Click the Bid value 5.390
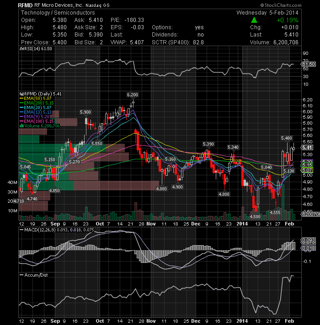320x325 pixels. (96, 35)
